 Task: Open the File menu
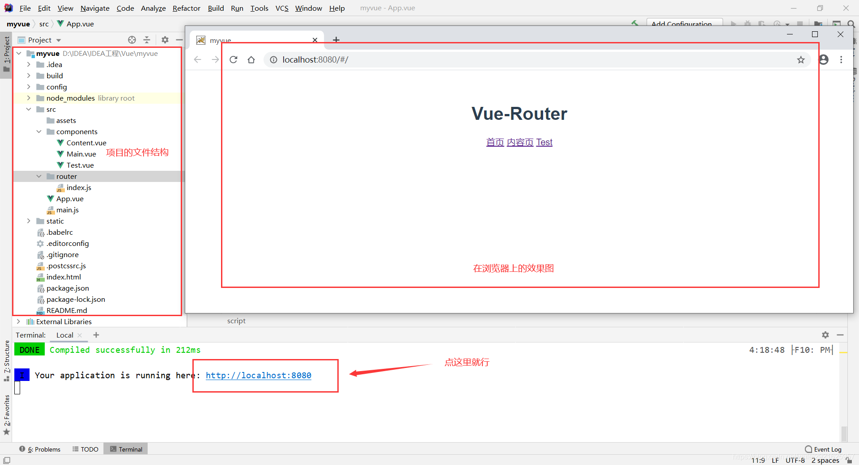tap(25, 8)
